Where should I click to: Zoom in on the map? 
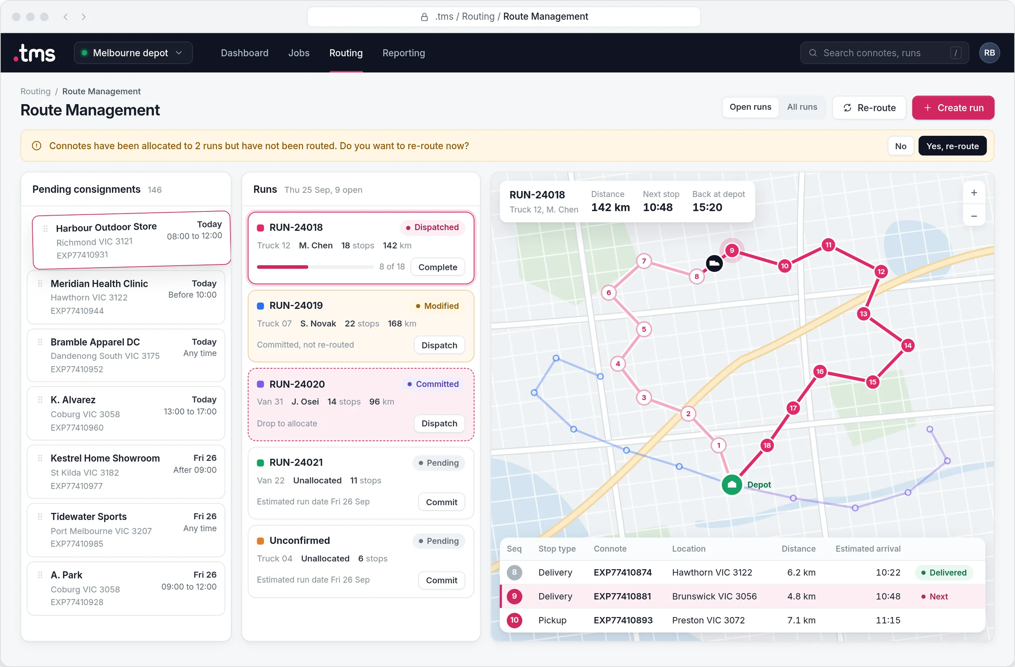click(x=974, y=193)
